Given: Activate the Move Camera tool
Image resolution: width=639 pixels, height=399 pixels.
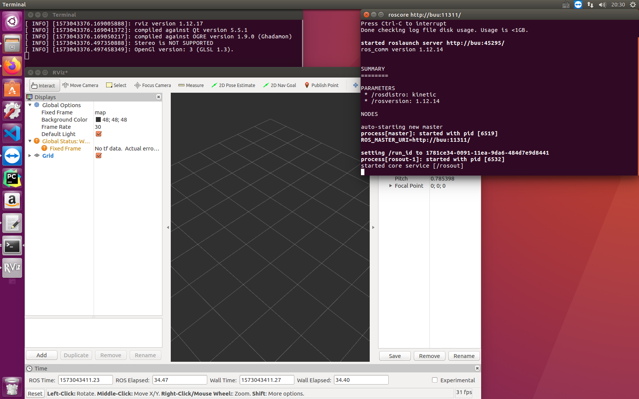Looking at the screenshot, I should click(x=80, y=85).
